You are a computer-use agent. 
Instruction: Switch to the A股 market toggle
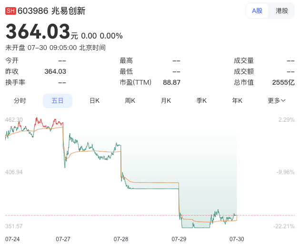point(257,10)
